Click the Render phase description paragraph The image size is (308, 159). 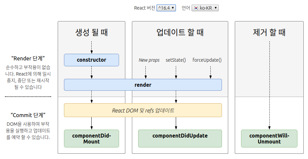(x=28, y=77)
